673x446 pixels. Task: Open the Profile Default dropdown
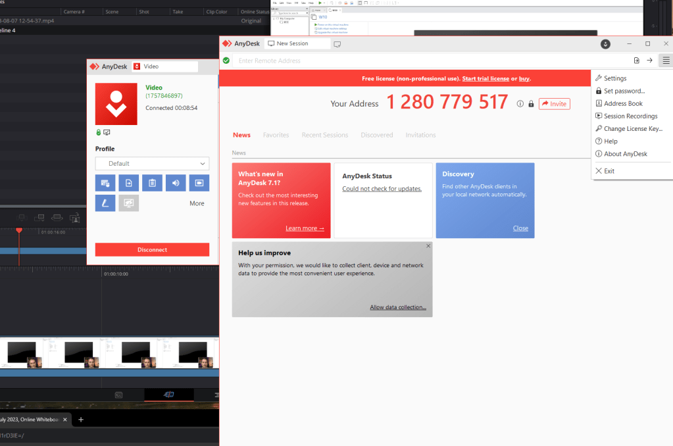click(x=152, y=164)
